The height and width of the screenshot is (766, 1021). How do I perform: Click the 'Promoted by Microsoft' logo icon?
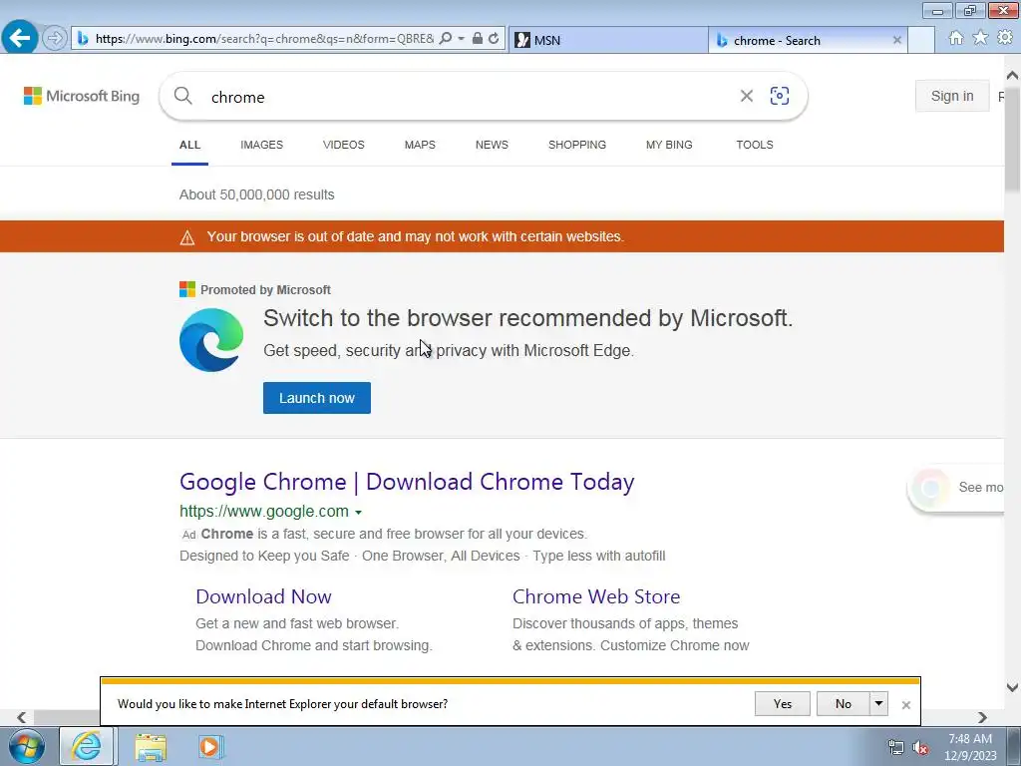click(187, 289)
